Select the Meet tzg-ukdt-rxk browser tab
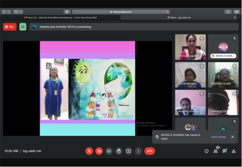242x167 pixels. (x=179, y=17)
